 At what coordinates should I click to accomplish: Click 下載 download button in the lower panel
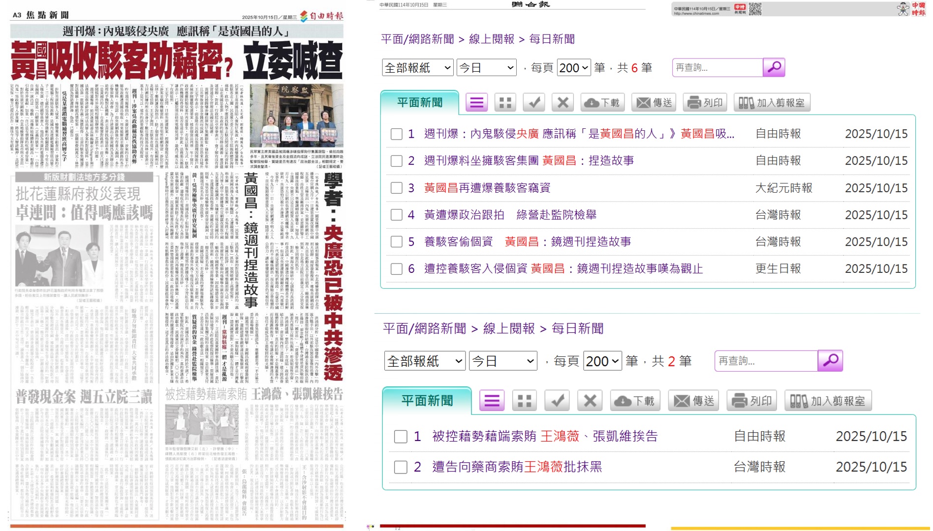(635, 401)
